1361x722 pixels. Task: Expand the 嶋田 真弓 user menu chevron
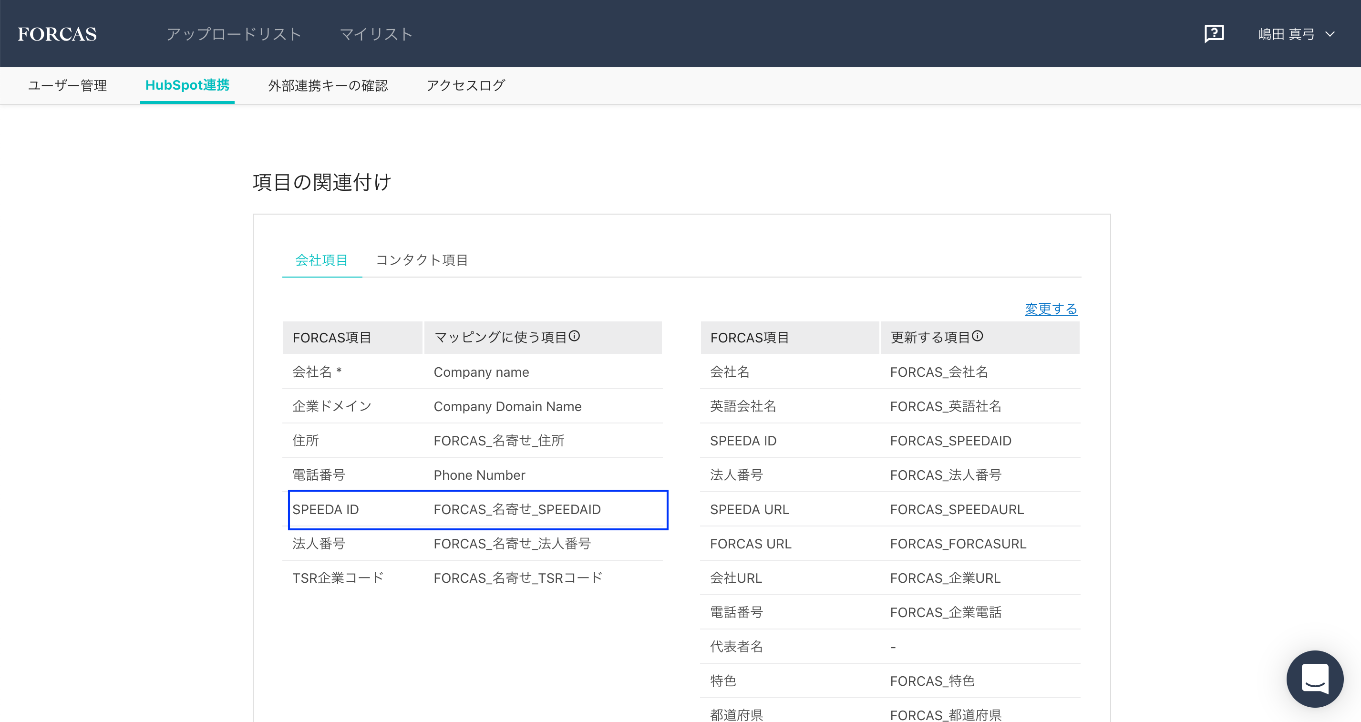(1330, 34)
